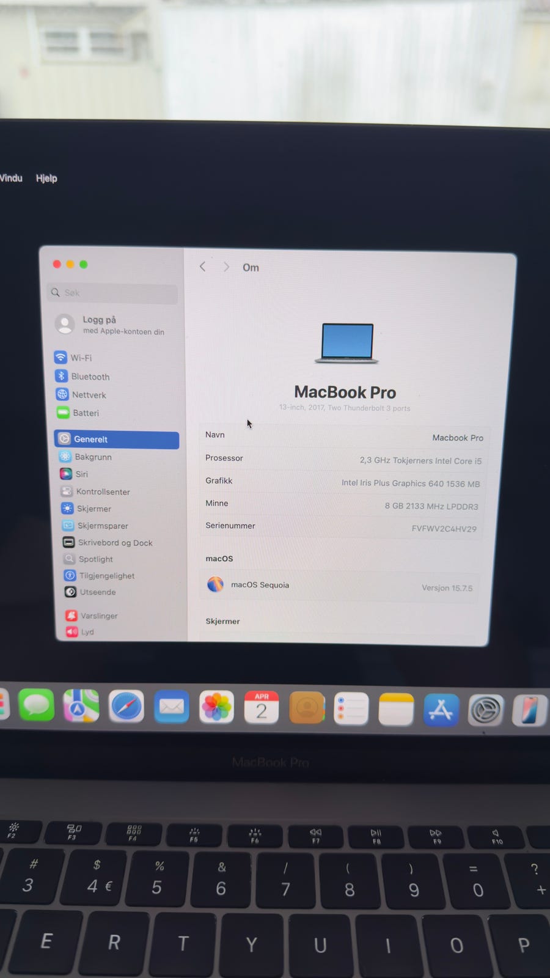The image size is (550, 978).
Task: Open Varslinger settings
Action: pyautogui.click(x=92, y=616)
